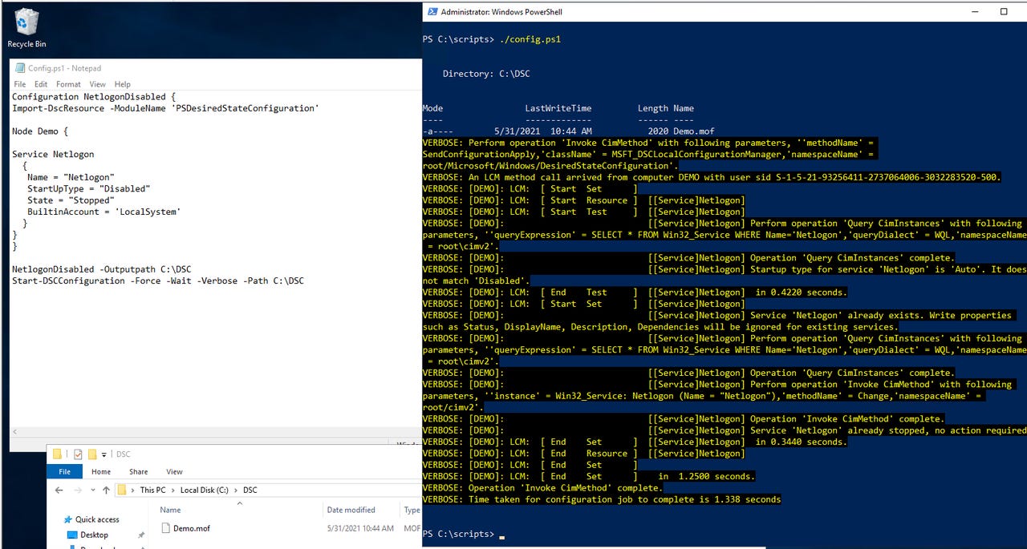Open the Format menu in Notepad
The width and height of the screenshot is (1027, 549).
67,84
